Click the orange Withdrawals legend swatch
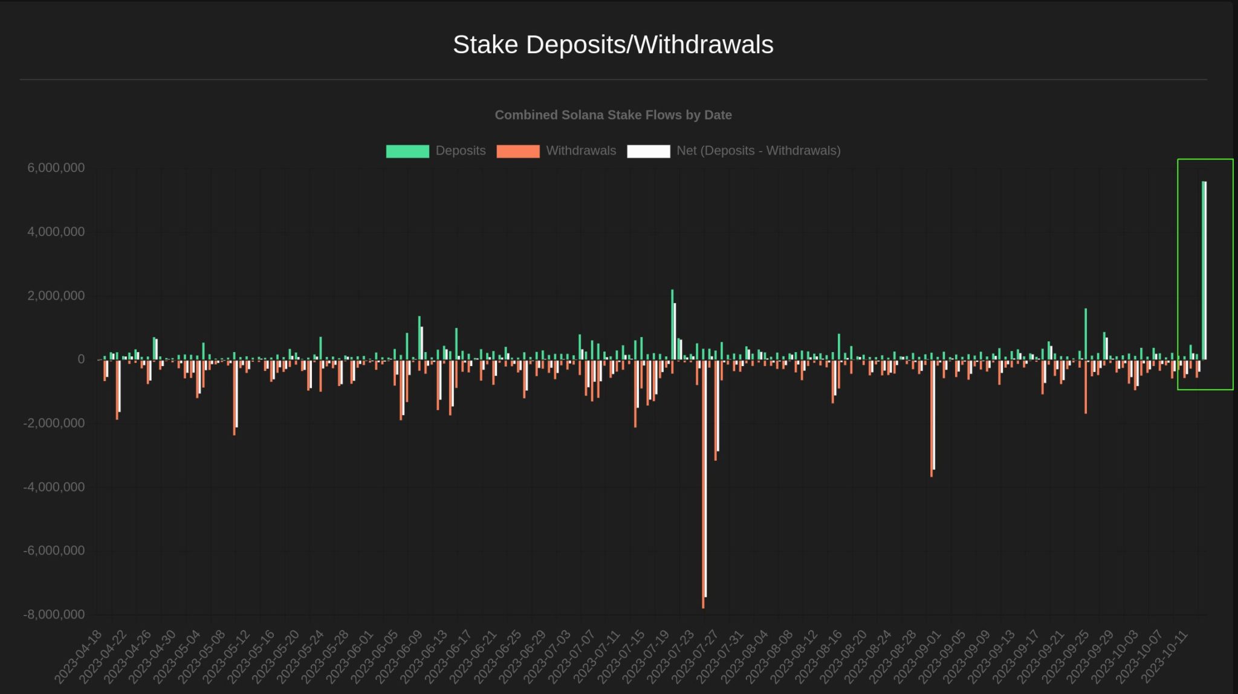This screenshot has width=1238, height=694. [518, 151]
